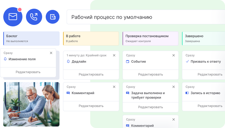The width and height of the screenshot is (225, 128).
Task: Click Редактировать under Изменение поля
Action: 28,72
